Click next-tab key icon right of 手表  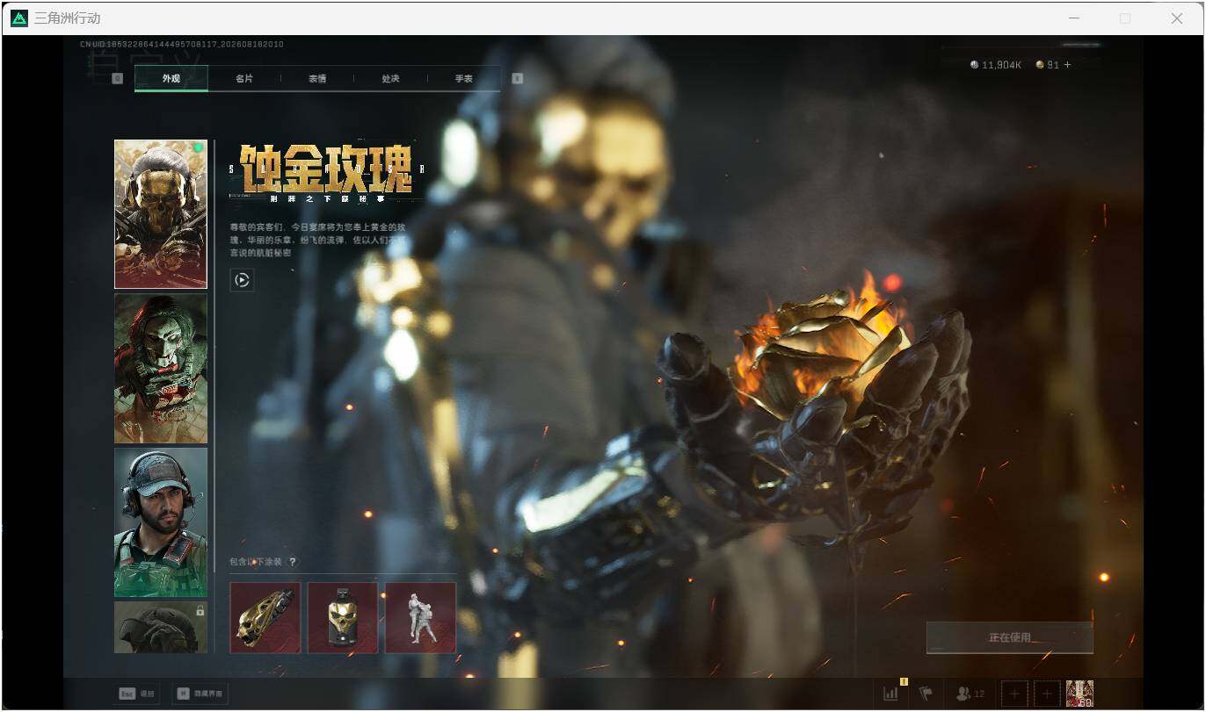tap(518, 78)
